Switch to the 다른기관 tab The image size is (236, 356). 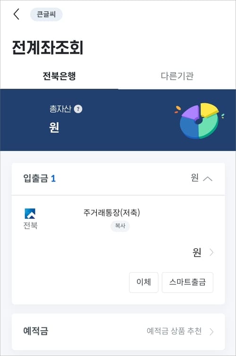click(x=177, y=76)
